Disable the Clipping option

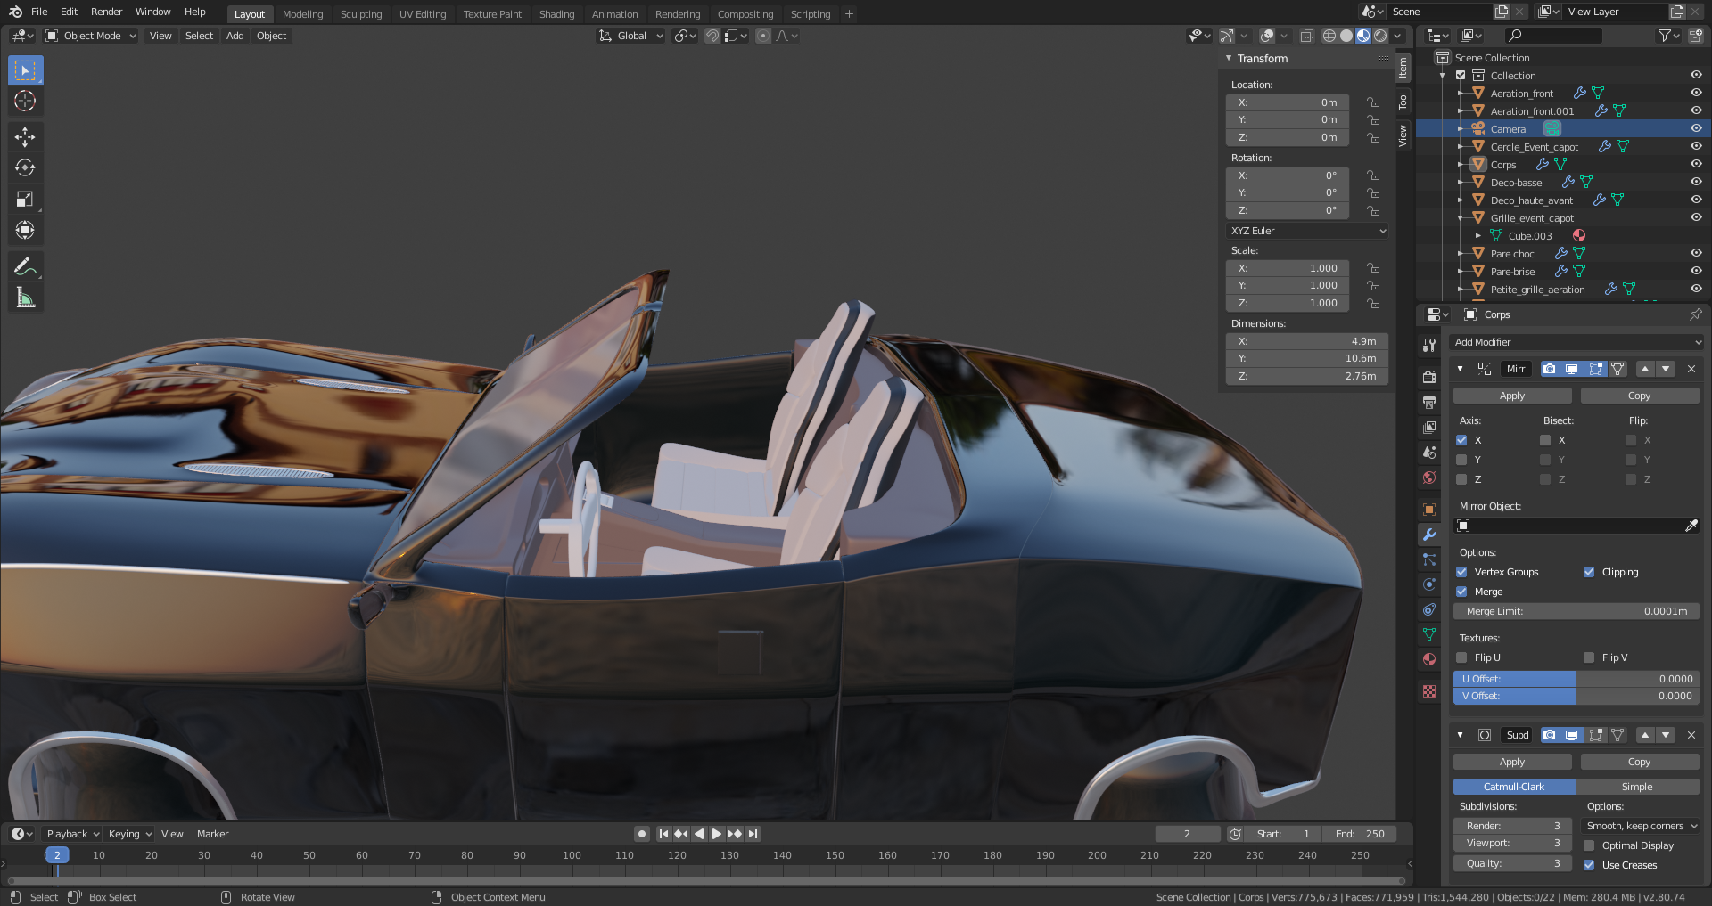[1589, 572]
